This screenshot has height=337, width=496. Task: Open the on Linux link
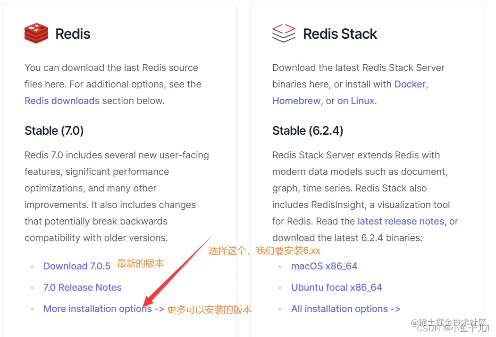[x=356, y=101]
